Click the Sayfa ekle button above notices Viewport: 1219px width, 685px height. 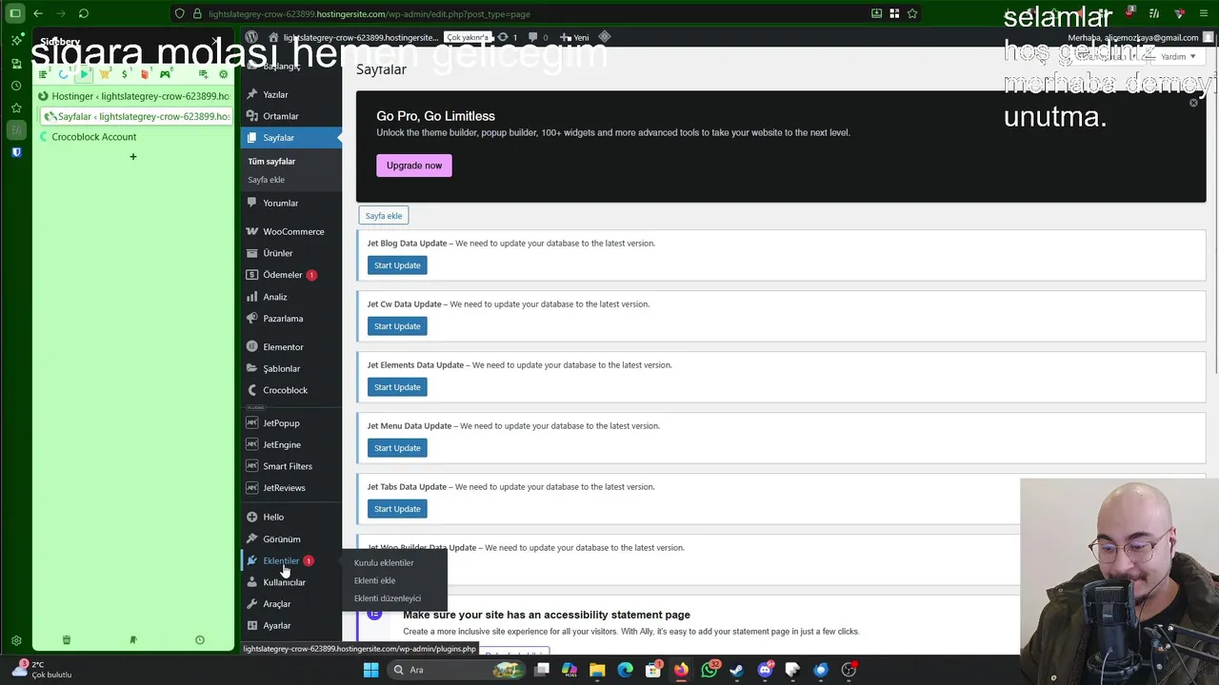tap(384, 216)
